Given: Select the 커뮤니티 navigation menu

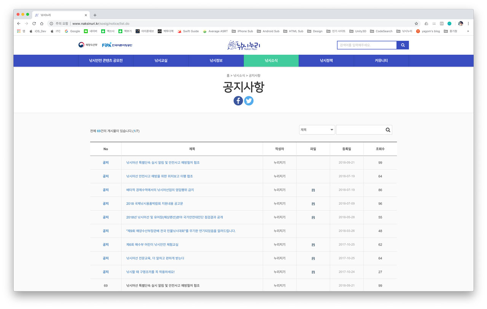Looking at the screenshot, I should [x=381, y=61].
